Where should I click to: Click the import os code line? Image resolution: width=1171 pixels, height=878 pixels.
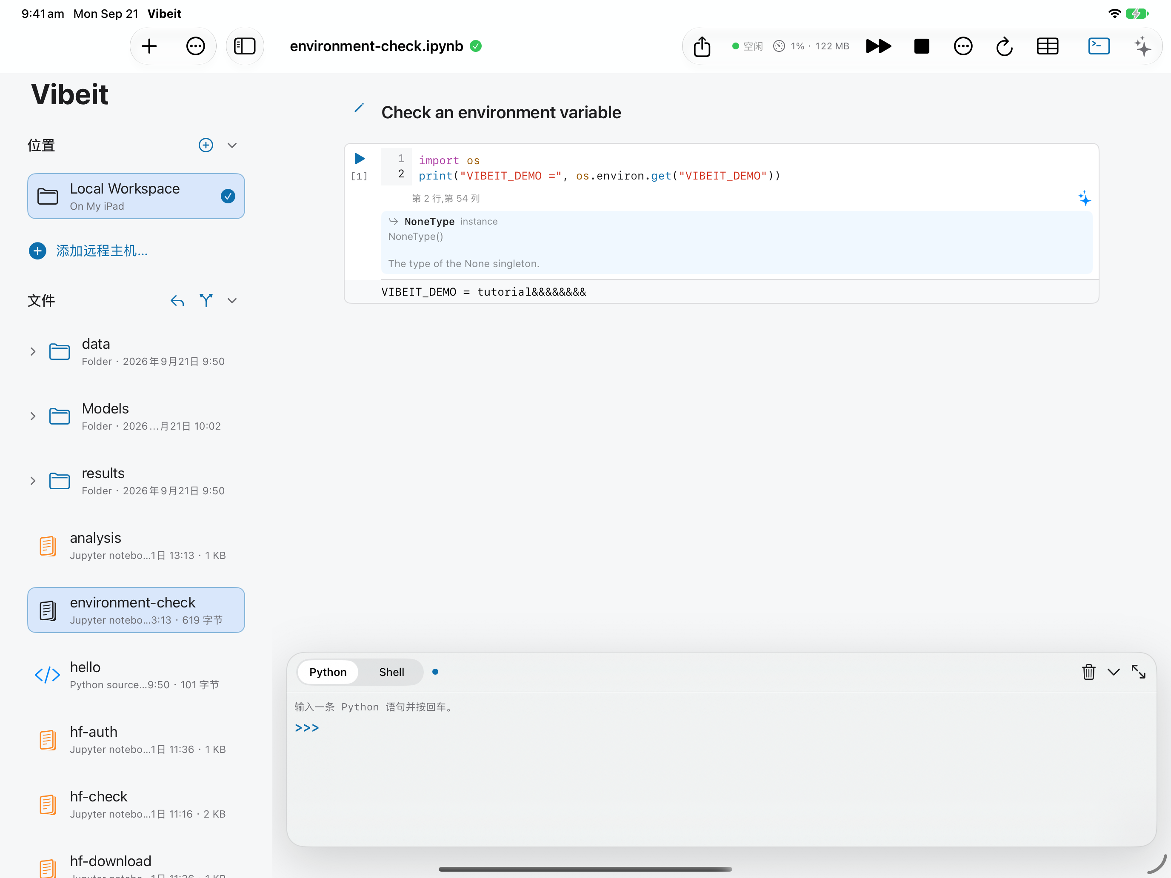[449, 160]
